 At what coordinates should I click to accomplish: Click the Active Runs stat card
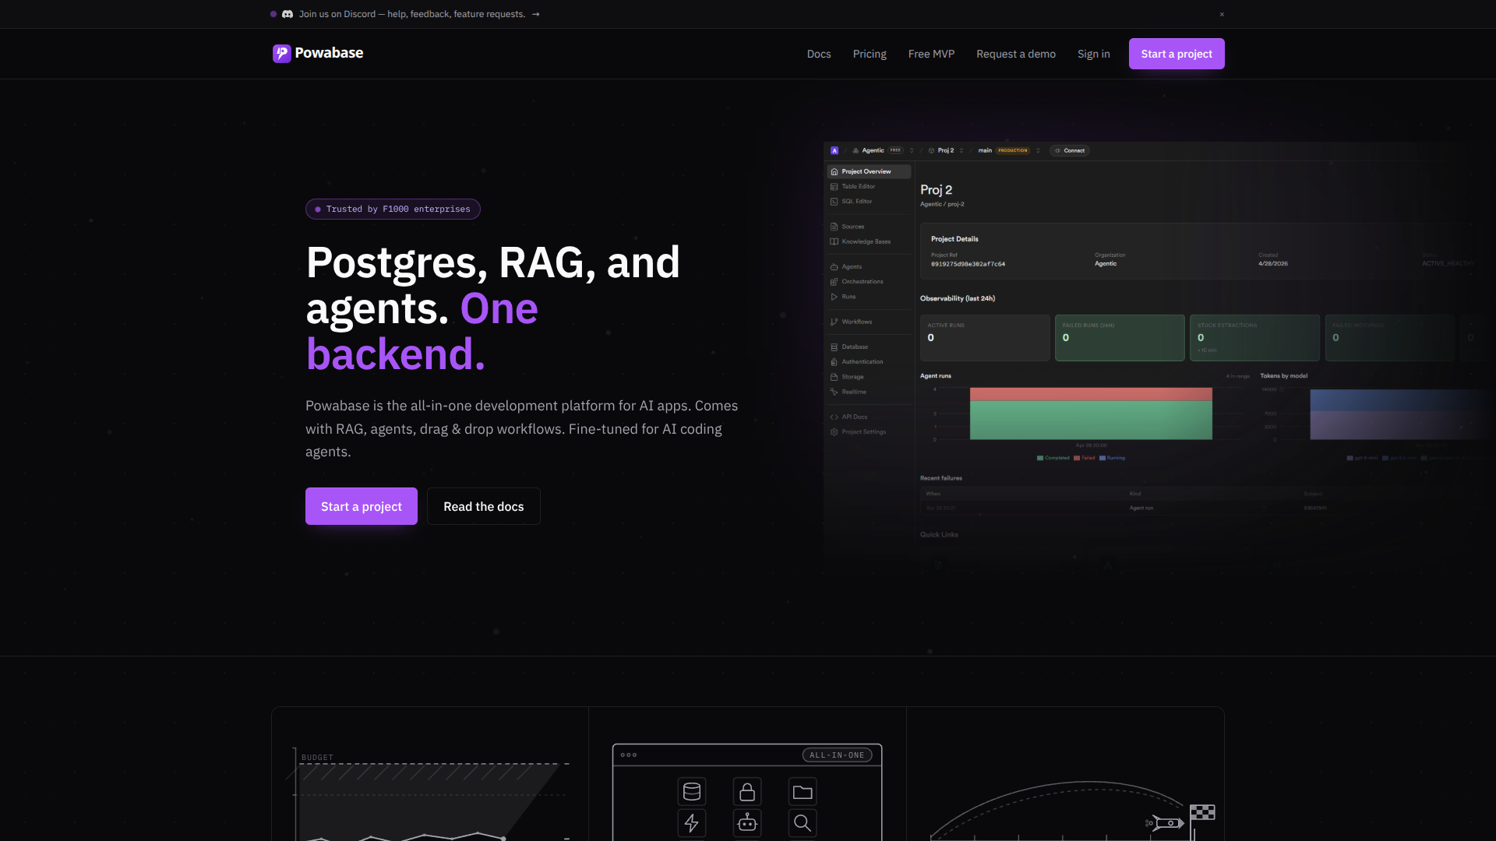(x=985, y=338)
